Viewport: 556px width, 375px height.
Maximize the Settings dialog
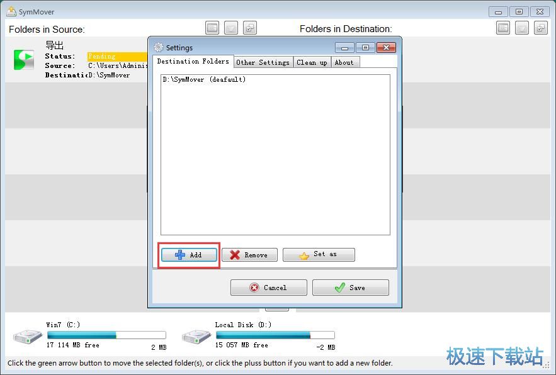click(x=366, y=47)
